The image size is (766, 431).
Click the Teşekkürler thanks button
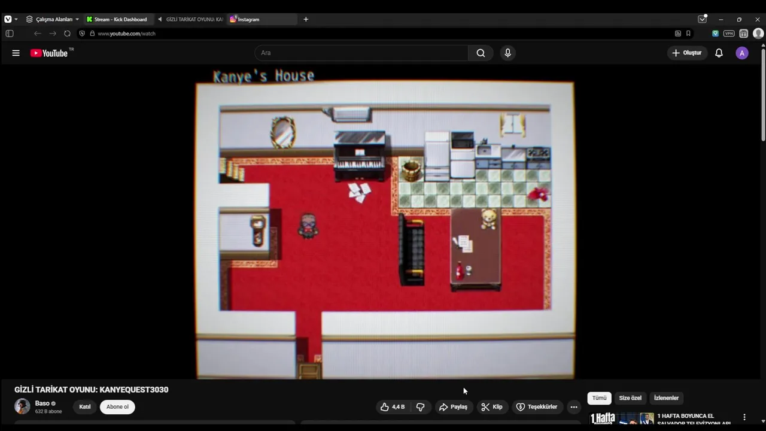tap(537, 407)
